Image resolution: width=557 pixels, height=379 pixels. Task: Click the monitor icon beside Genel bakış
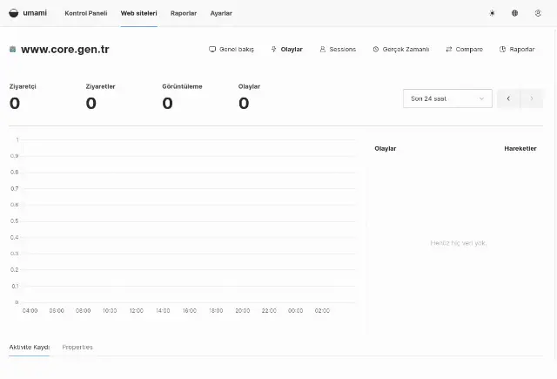pyautogui.click(x=212, y=49)
